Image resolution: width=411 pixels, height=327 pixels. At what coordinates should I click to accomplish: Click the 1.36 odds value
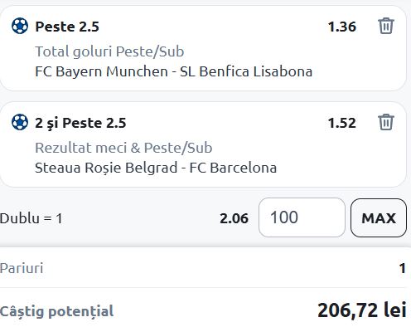(x=342, y=27)
